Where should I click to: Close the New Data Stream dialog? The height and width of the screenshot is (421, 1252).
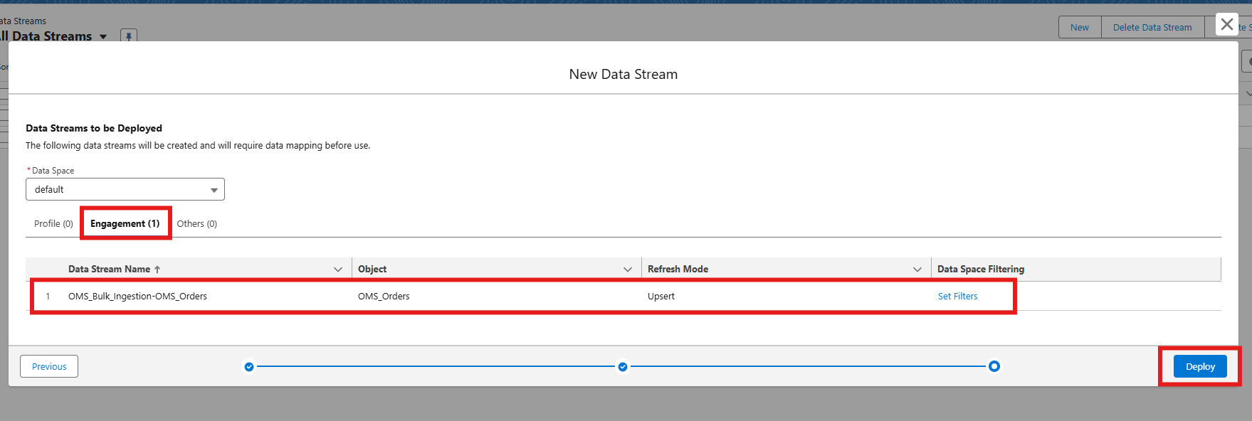[1226, 24]
